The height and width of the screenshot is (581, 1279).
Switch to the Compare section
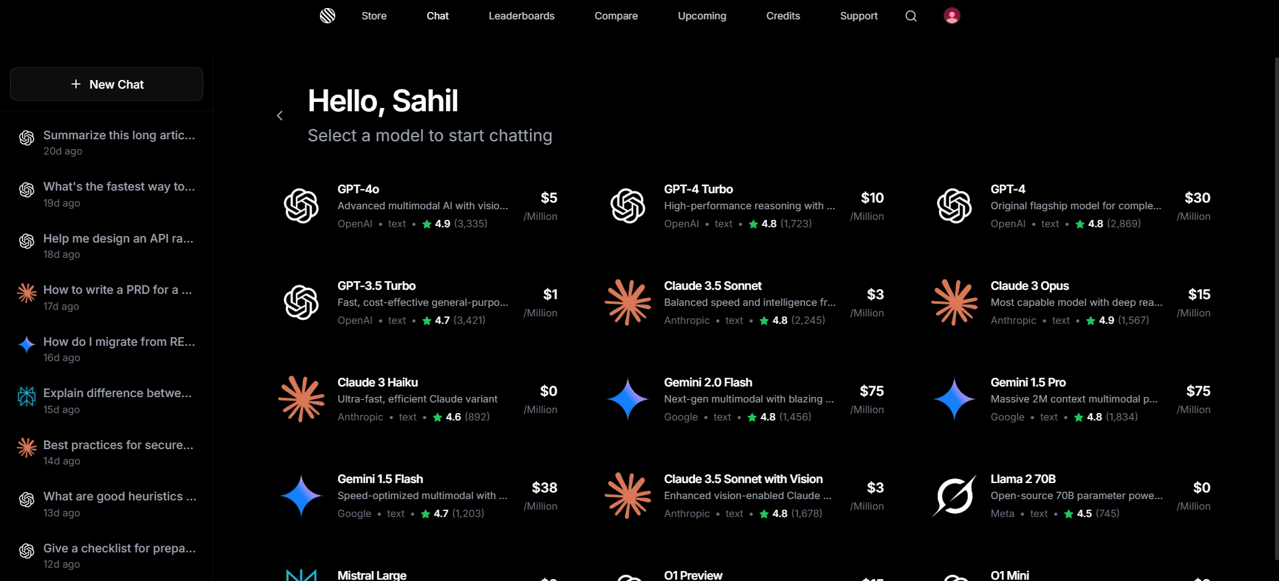615,15
